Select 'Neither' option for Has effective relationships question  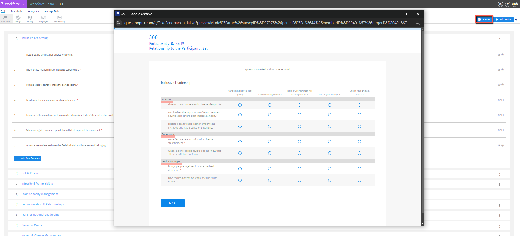tap(300, 142)
